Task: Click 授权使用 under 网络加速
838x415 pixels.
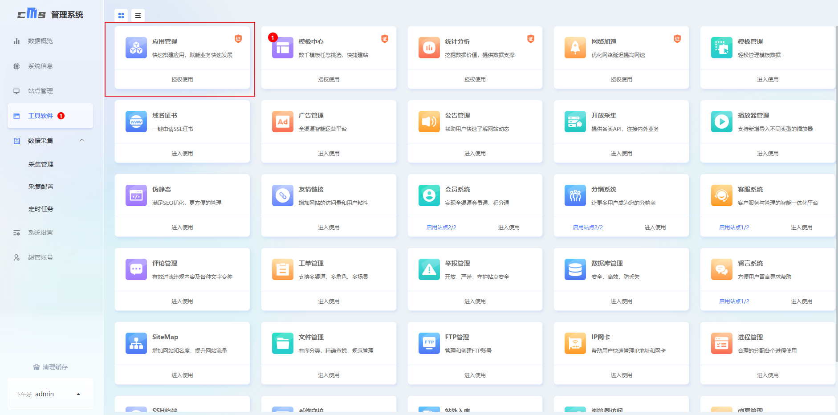Action: (621, 80)
